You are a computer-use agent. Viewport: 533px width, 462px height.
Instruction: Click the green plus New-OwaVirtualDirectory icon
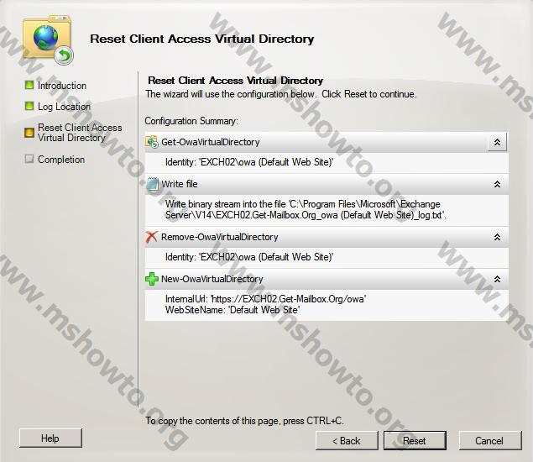(x=152, y=279)
